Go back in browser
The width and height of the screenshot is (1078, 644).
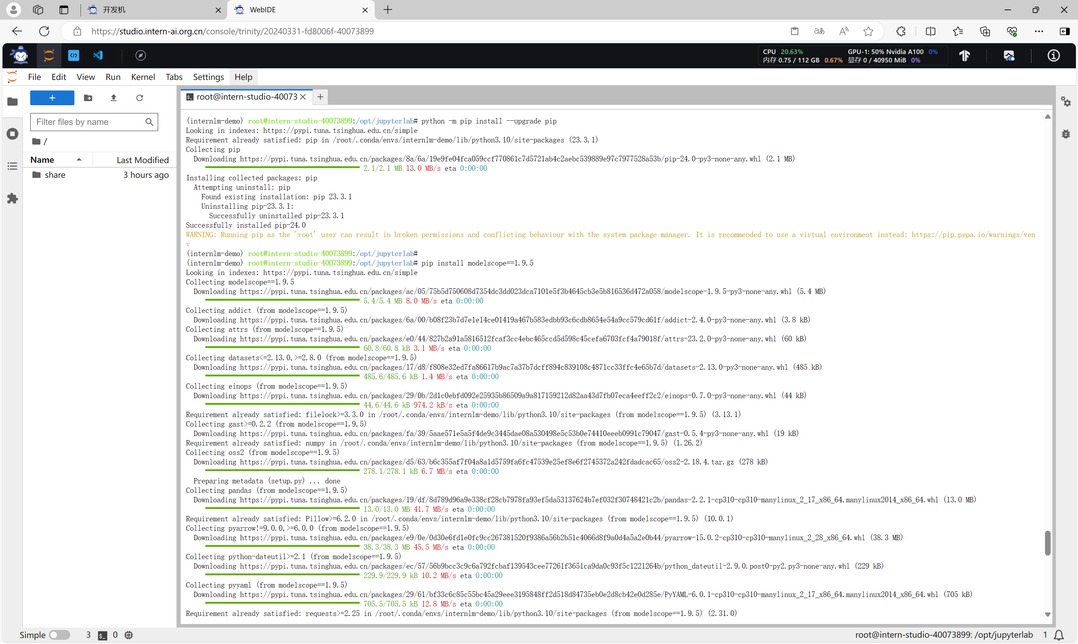pos(17,31)
